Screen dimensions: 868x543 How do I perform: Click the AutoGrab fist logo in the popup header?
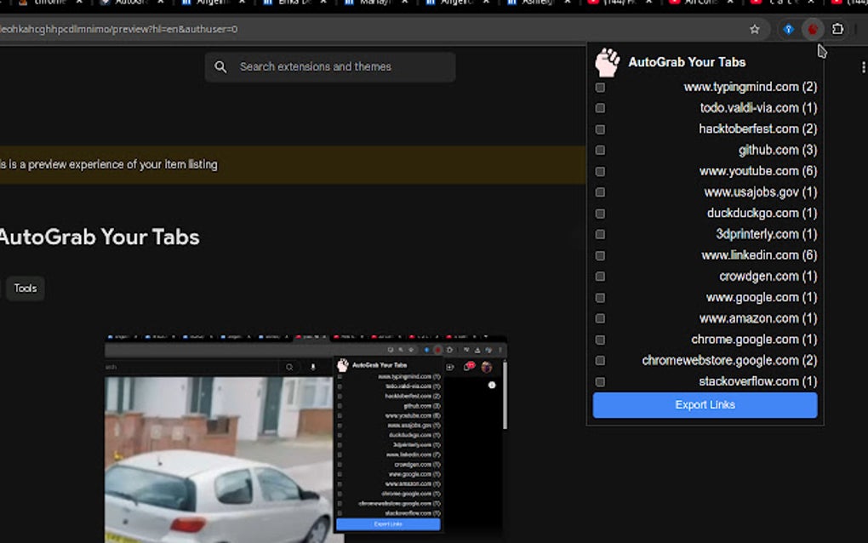pos(607,61)
